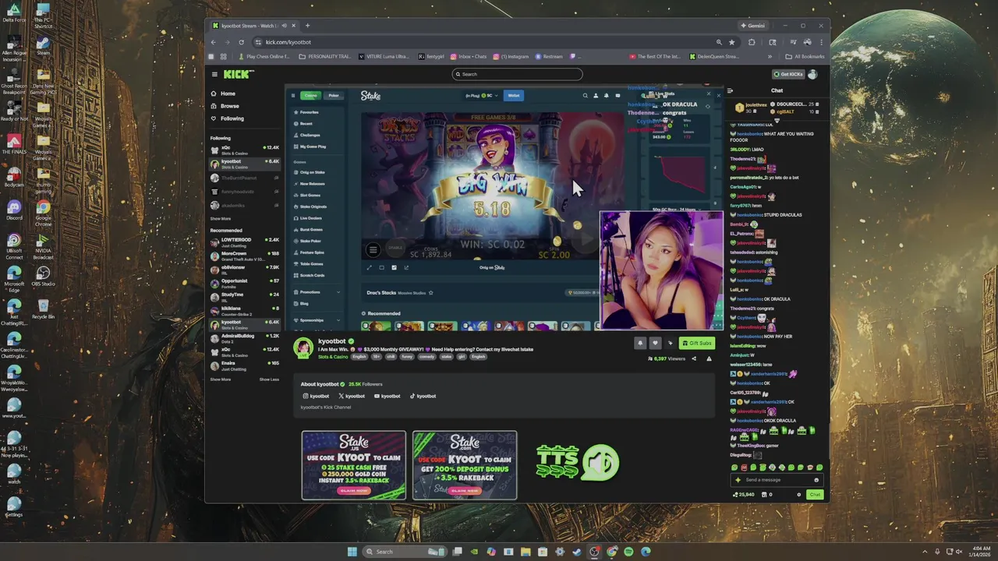
Task: Click the Get KICKs button
Action: [x=788, y=74]
